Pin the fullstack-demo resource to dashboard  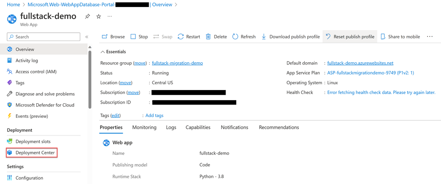[87, 17]
